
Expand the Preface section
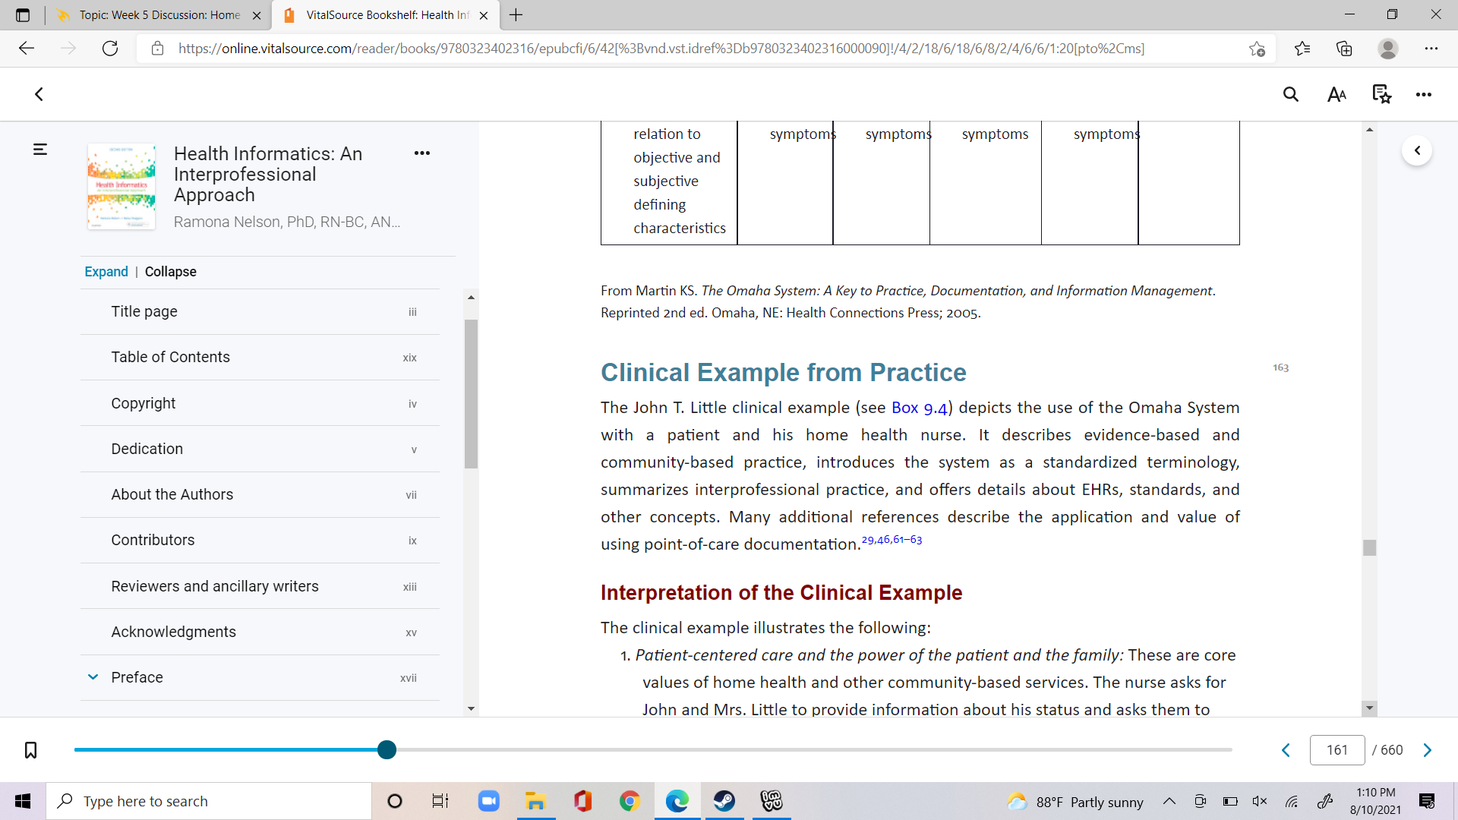[93, 677]
